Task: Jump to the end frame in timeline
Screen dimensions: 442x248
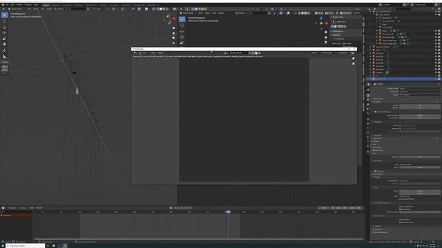Action: (x=192, y=208)
